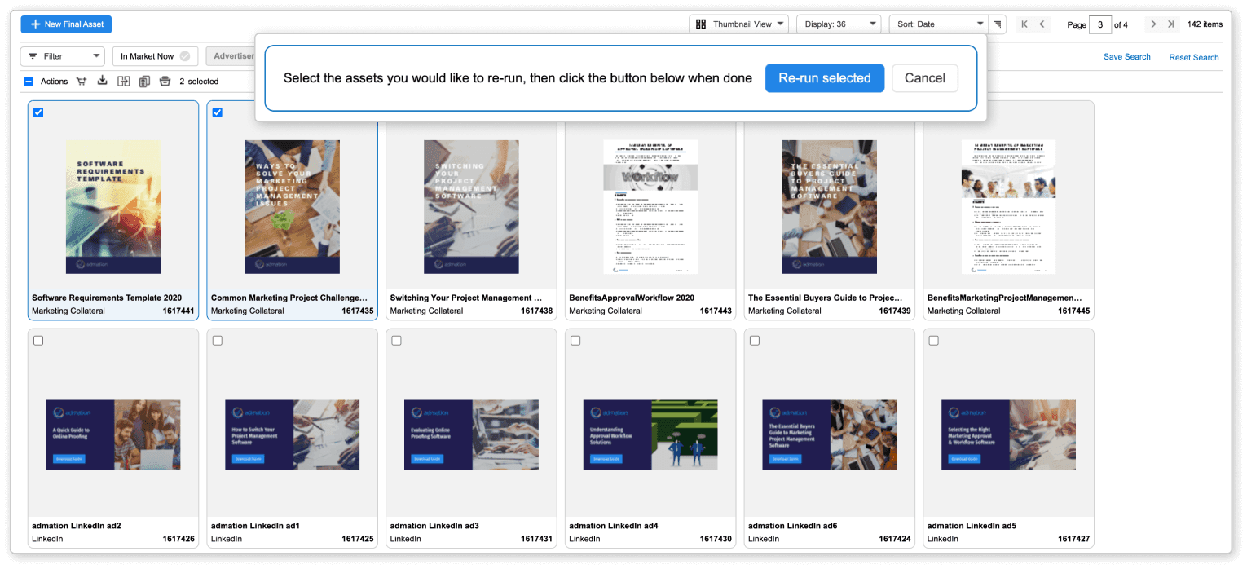Open the Switching Your Project Management thumbnail
The image size is (1247, 569).
tap(471, 206)
